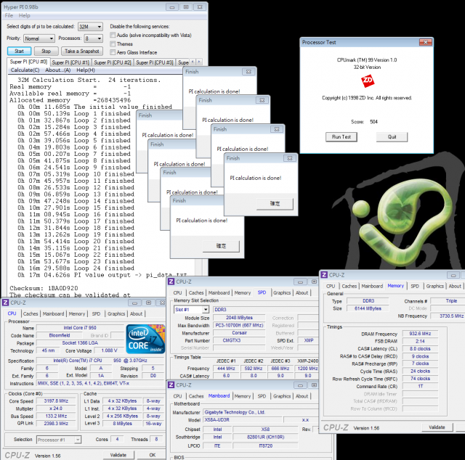The height and width of the screenshot is (460, 465).
Task: Click 確定 in the right Finish dialog
Action: [x=275, y=203]
